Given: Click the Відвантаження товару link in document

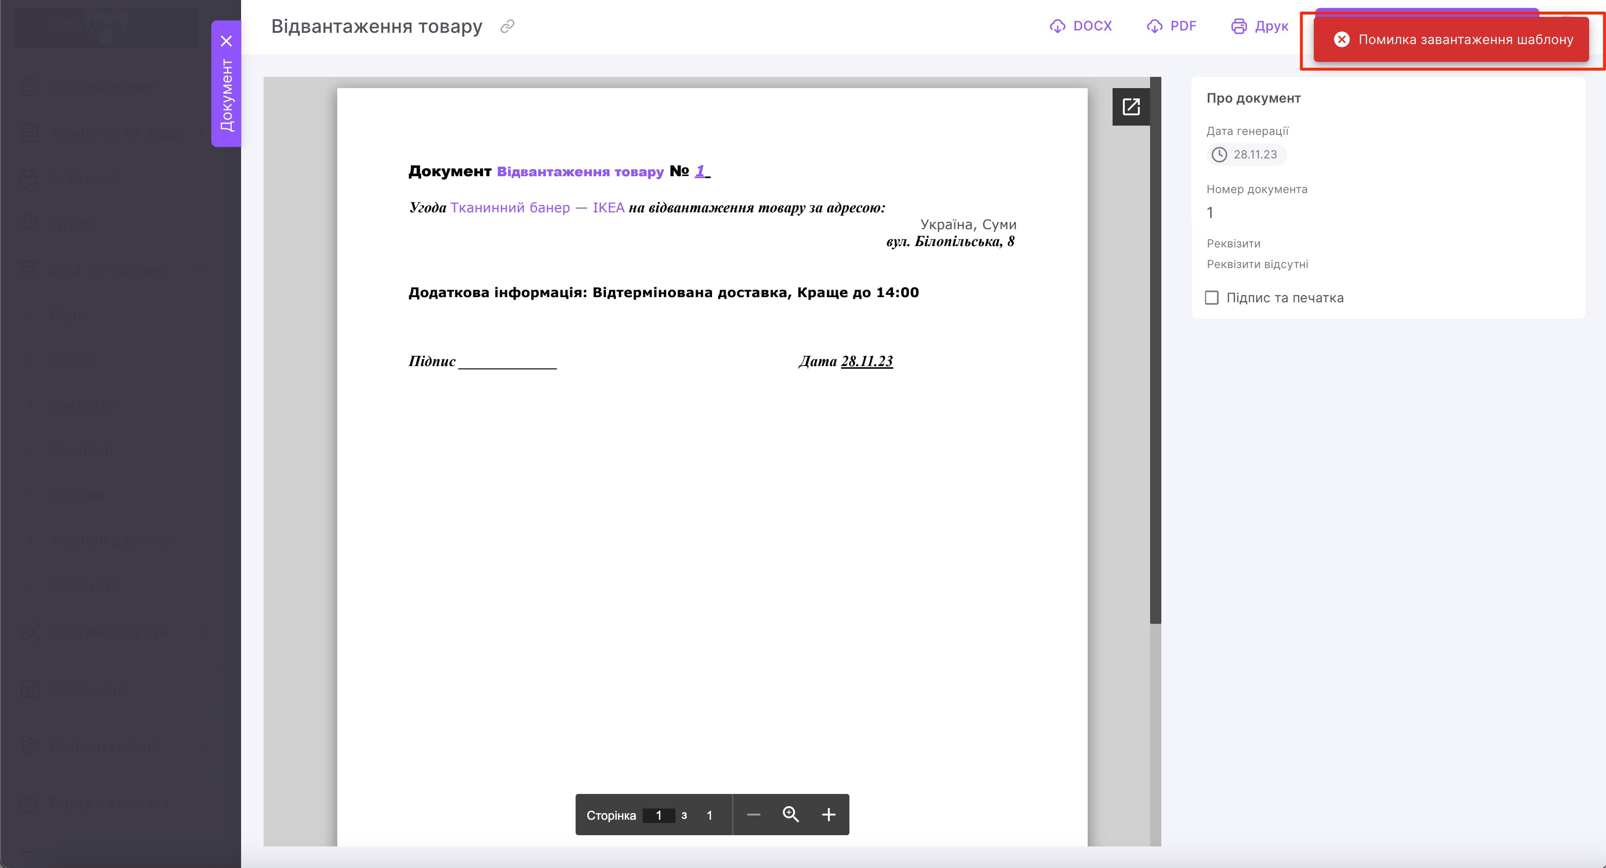Looking at the screenshot, I should click(x=580, y=172).
